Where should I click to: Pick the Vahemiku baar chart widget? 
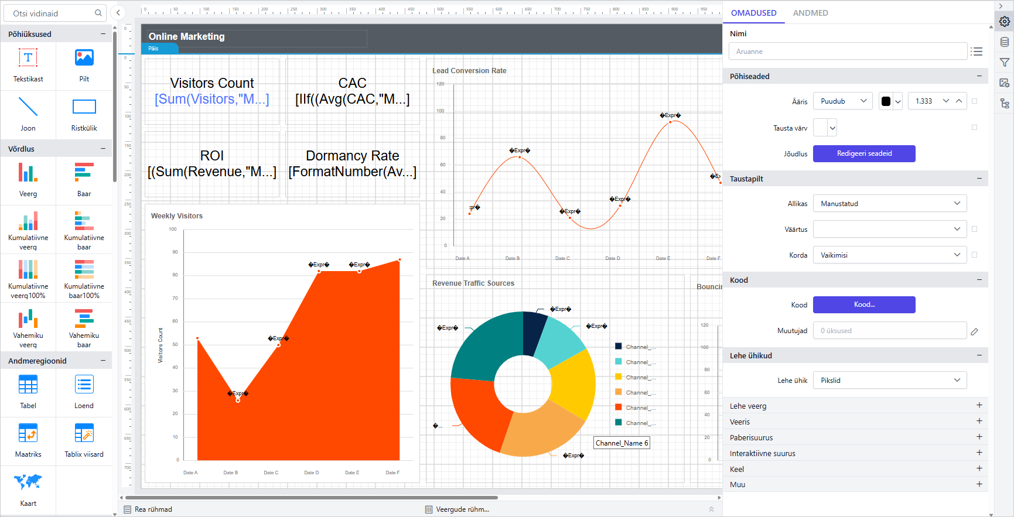pos(84,327)
